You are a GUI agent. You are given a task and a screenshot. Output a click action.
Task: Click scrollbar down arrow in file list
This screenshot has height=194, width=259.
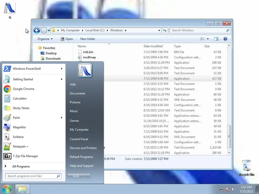coord(229,153)
